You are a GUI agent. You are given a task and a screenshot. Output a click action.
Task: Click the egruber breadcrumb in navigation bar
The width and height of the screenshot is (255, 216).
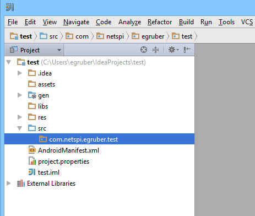[x=148, y=36]
